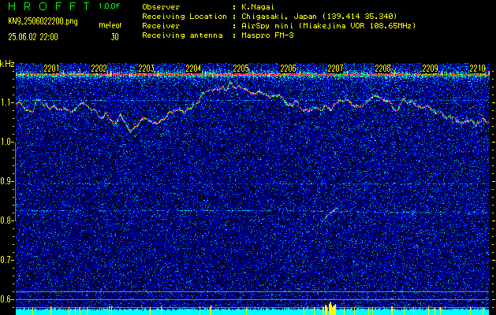Select the version label 1.00f
This screenshot has width=496, height=315.
click(109, 6)
